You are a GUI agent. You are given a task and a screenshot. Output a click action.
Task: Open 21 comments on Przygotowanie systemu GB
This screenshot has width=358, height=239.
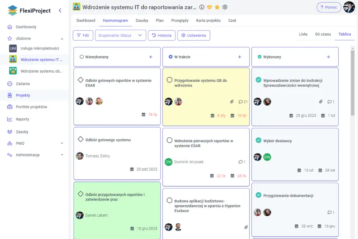click(x=243, y=102)
